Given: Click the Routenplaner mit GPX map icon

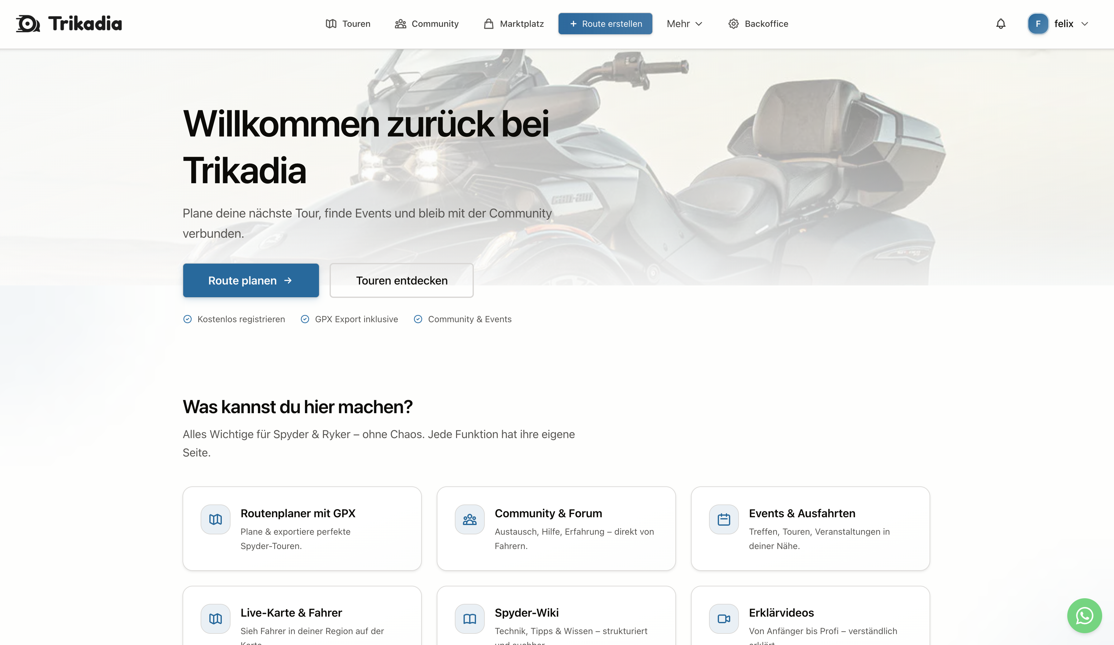Looking at the screenshot, I should pyautogui.click(x=215, y=519).
